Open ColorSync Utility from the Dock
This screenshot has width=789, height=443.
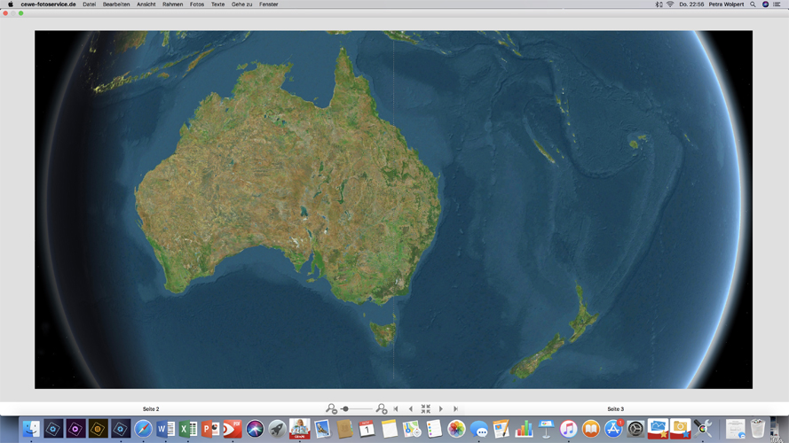point(702,429)
